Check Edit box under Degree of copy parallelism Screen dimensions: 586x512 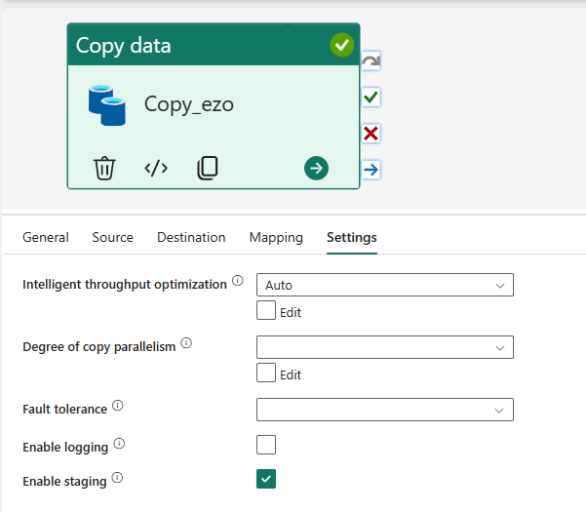tap(265, 373)
